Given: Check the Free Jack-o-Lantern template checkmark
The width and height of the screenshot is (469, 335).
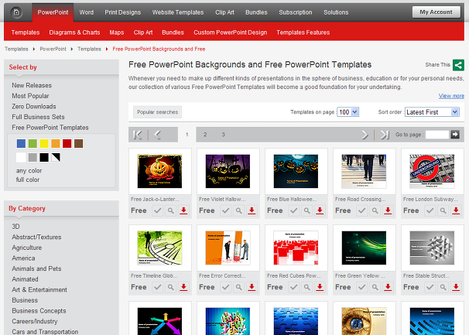Looking at the screenshot, I should (x=157, y=210).
